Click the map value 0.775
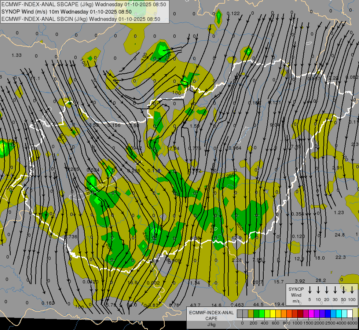This screenshot has width=359, height=330. point(195,148)
